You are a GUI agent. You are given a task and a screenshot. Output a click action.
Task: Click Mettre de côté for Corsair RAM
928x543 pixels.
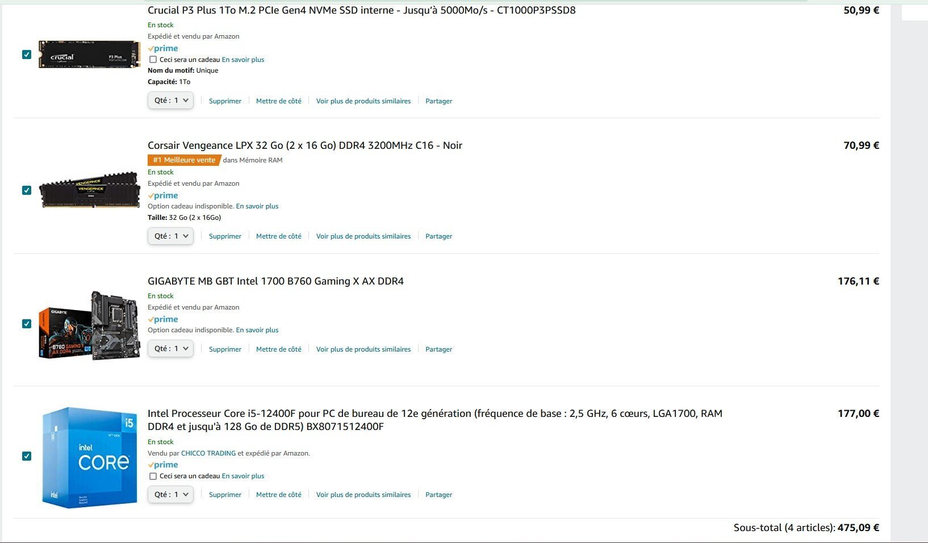pyautogui.click(x=279, y=236)
